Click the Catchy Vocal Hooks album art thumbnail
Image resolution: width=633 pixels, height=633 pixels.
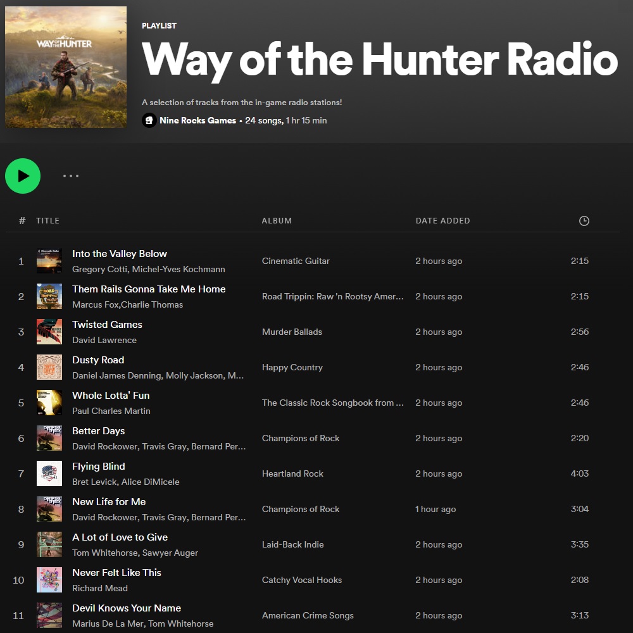pos(49,580)
